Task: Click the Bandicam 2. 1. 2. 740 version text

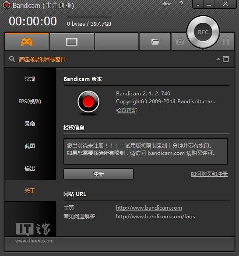Action: tap(143, 94)
